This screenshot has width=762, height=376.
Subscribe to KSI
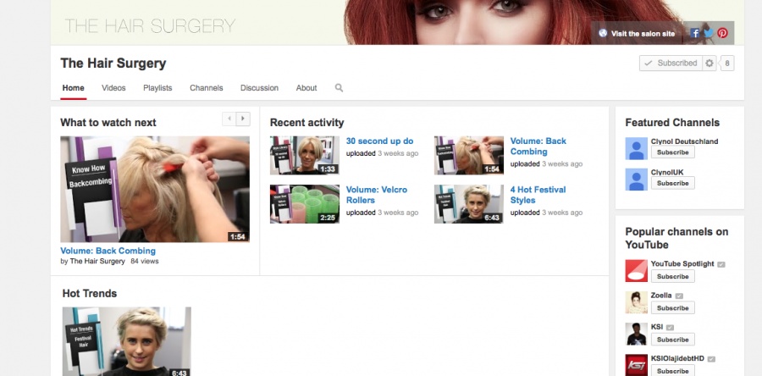[672, 340]
